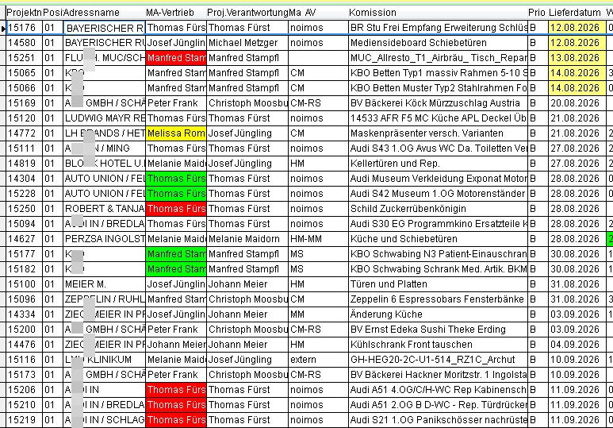Select address cell 'LUDWIG MAYR RE'

[x=104, y=118]
